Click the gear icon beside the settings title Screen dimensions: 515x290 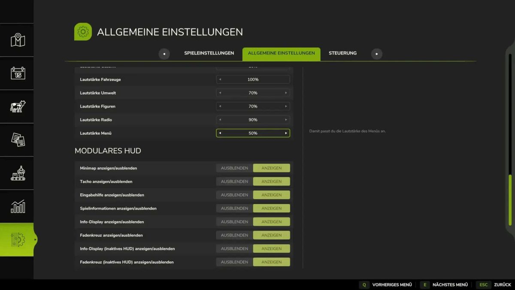83,31
